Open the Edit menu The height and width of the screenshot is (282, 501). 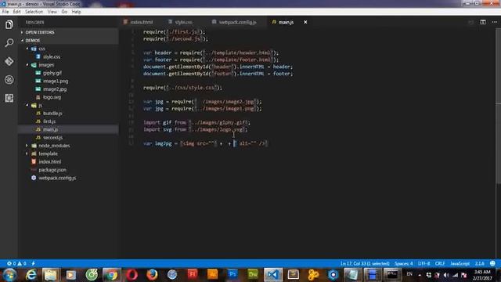point(17,12)
